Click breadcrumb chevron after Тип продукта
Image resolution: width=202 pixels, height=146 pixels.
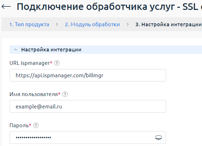click(x=57, y=24)
